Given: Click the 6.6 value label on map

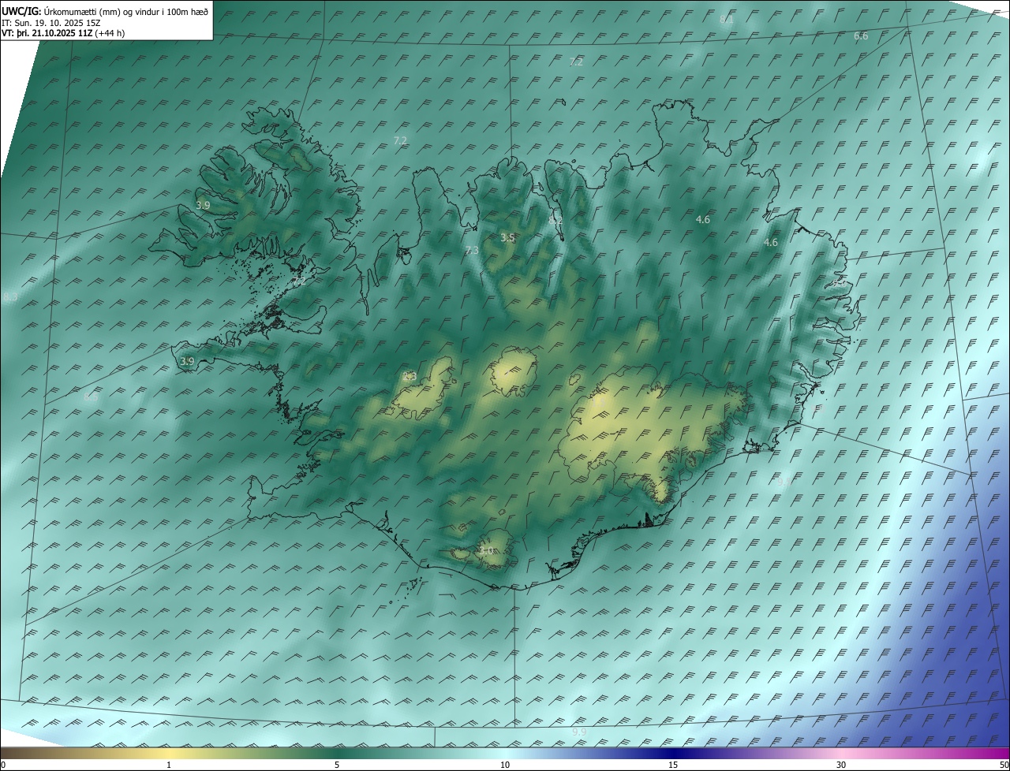Looking at the screenshot, I should click(861, 36).
